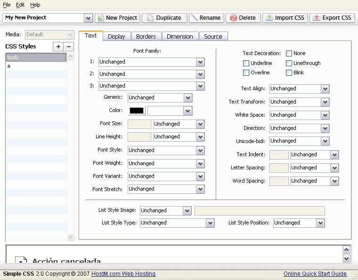Toggle the Overline checkbox
The height and width of the screenshot is (280, 358).
pyautogui.click(x=246, y=73)
